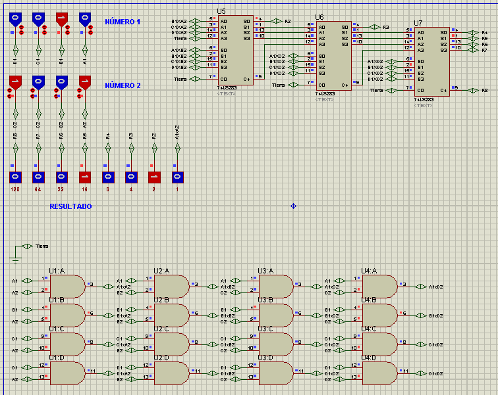Select AND gate U1:C
This screenshot has height=395, width=498.
point(67,344)
